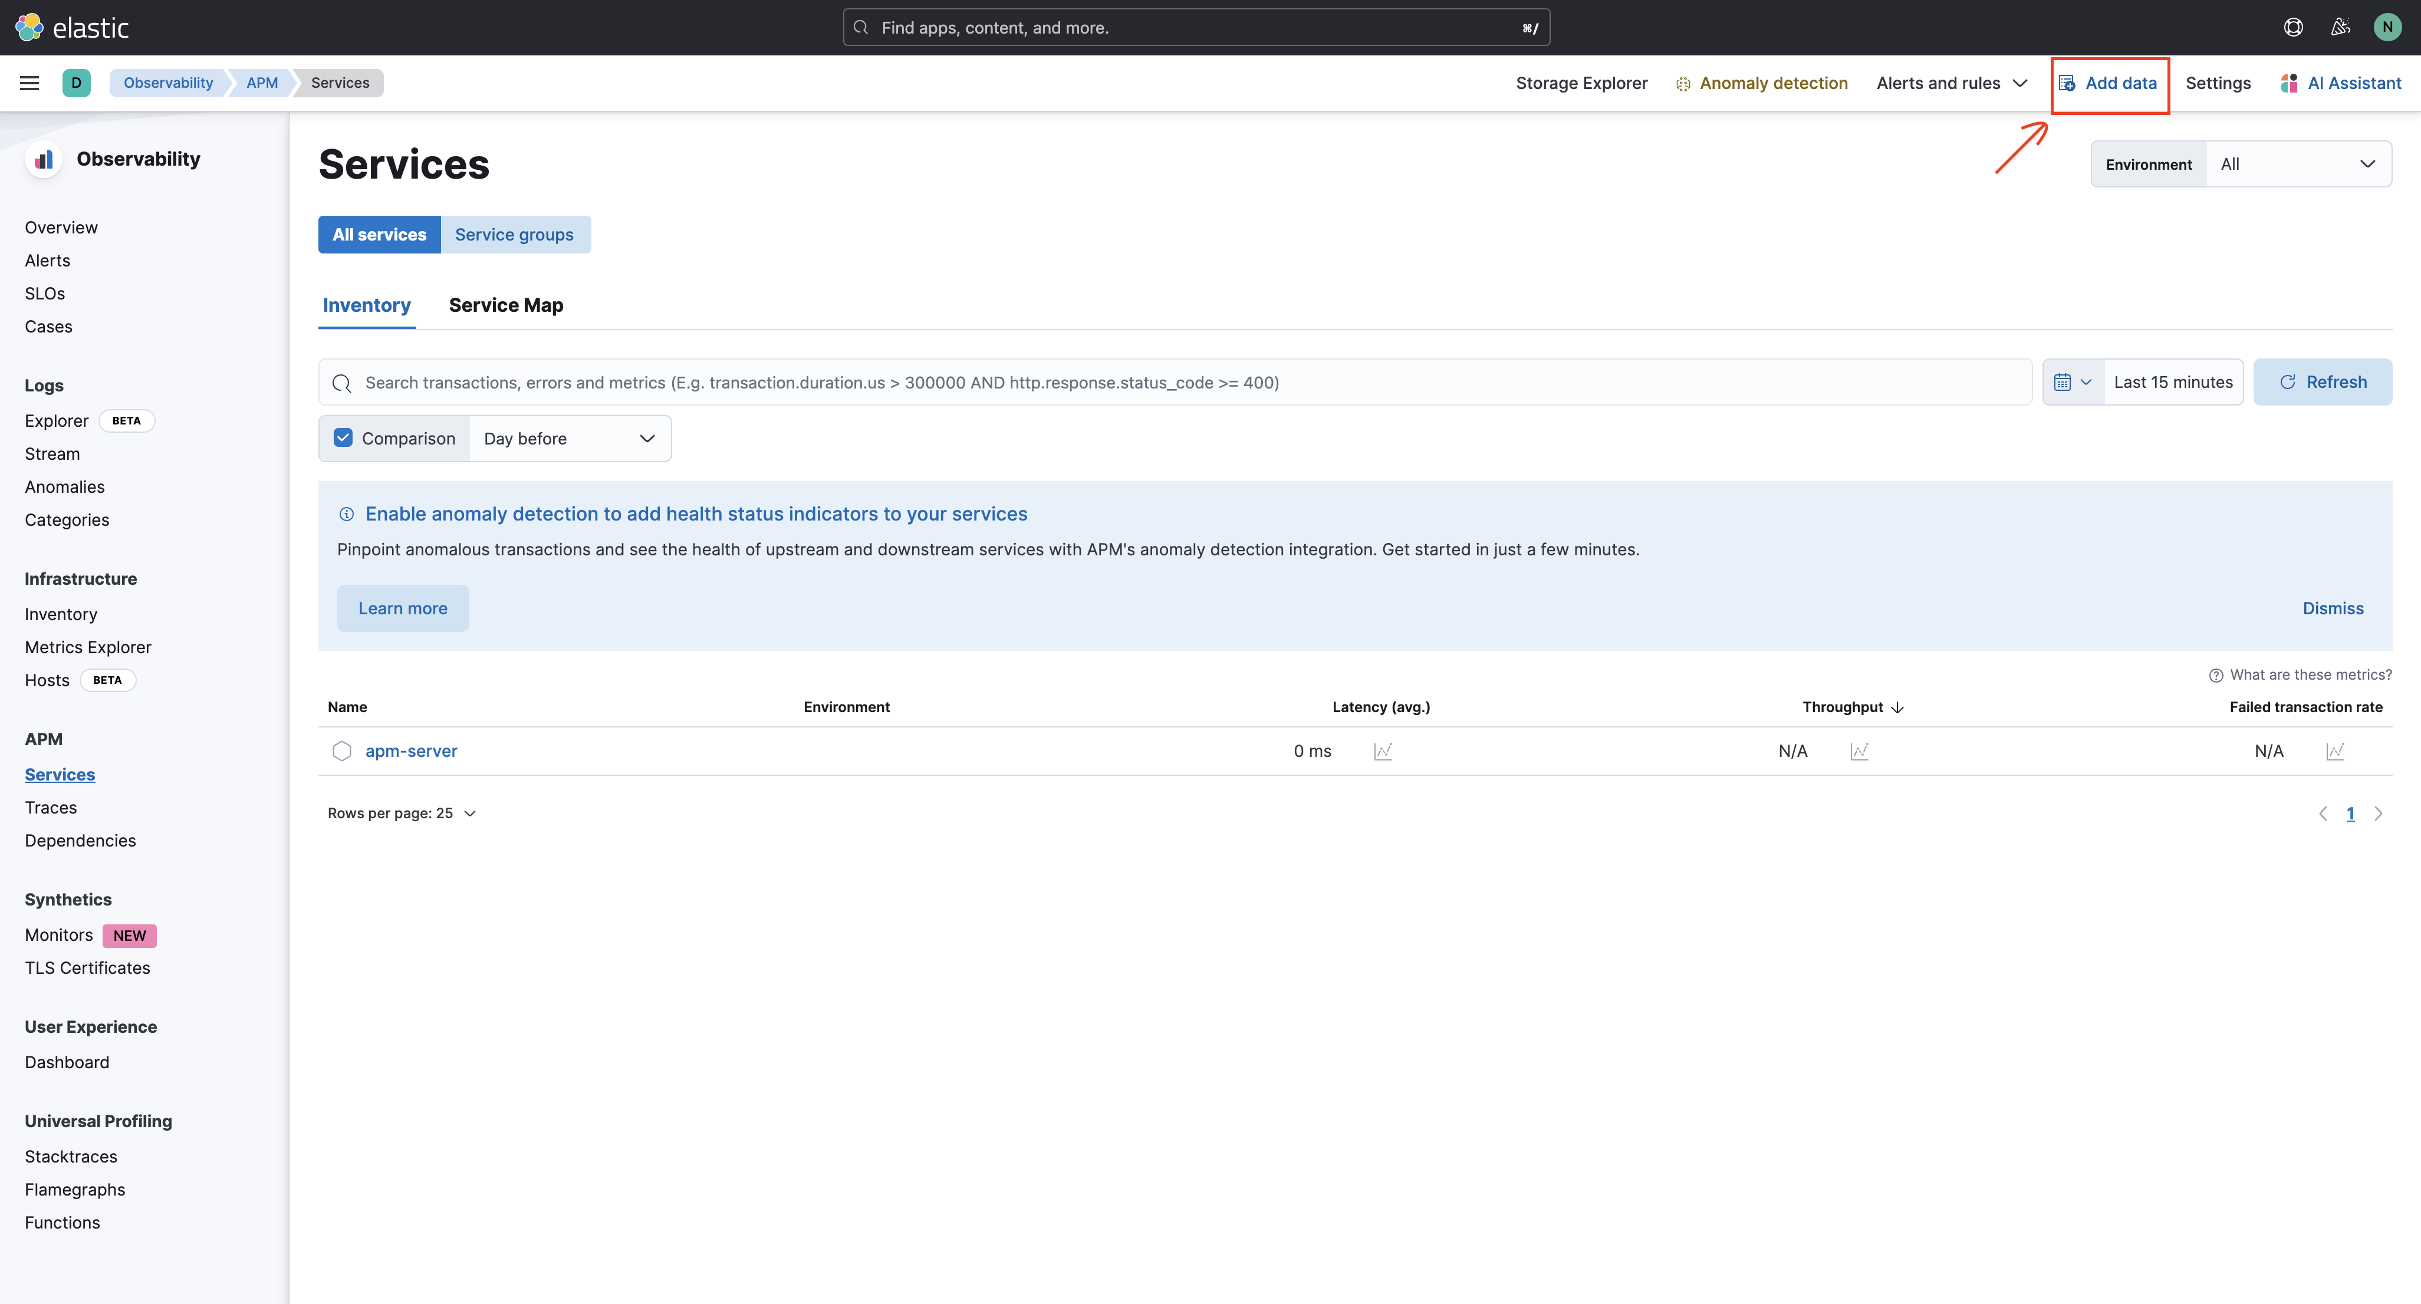
Task: Click the apm-server health status circle
Action: [342, 750]
